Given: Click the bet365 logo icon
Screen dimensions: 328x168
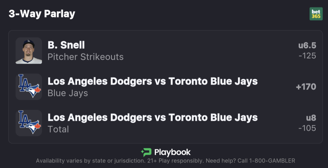Looking at the screenshot, I should click(316, 14).
